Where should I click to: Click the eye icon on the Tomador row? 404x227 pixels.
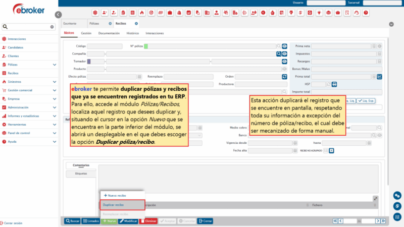284,62
